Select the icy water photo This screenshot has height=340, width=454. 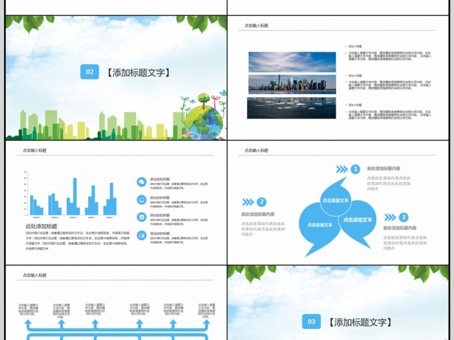pyautogui.click(x=291, y=108)
